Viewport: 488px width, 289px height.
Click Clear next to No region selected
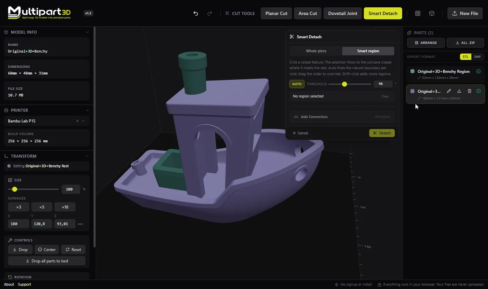385,96
